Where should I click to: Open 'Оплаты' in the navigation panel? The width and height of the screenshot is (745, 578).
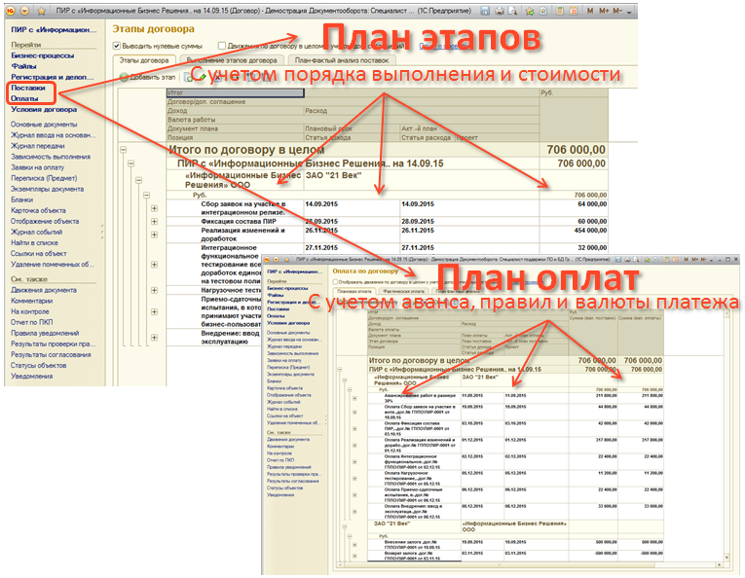(25, 98)
